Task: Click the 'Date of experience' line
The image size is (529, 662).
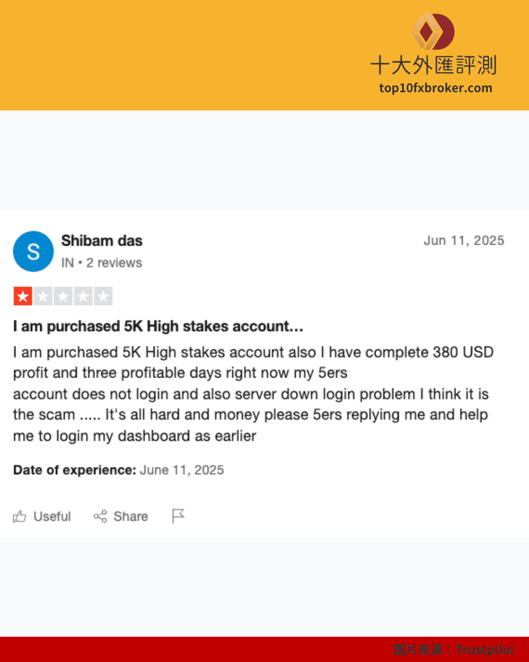Action: [119, 470]
